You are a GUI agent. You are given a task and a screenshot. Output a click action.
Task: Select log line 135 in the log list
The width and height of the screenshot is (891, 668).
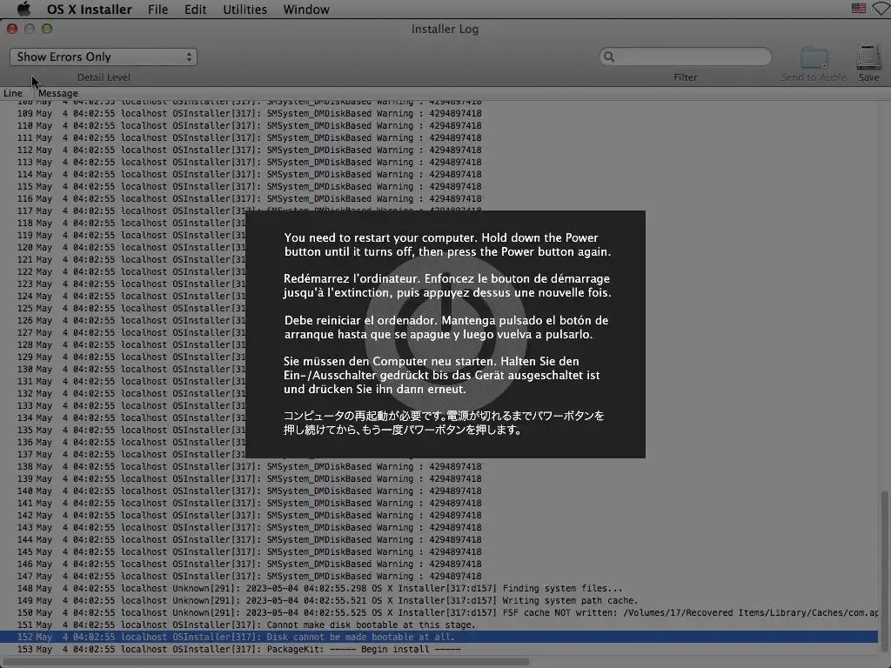122,430
